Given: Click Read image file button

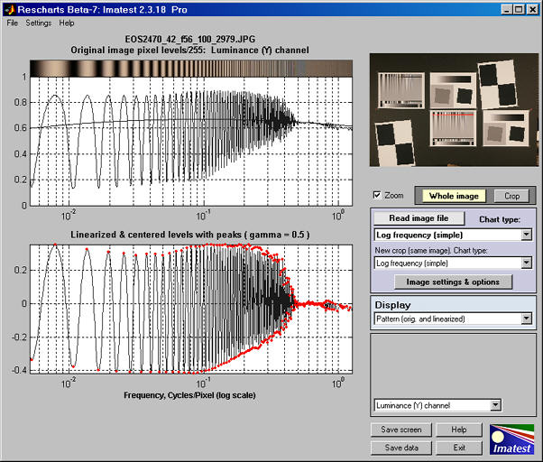Looking at the screenshot, I should pos(419,218).
